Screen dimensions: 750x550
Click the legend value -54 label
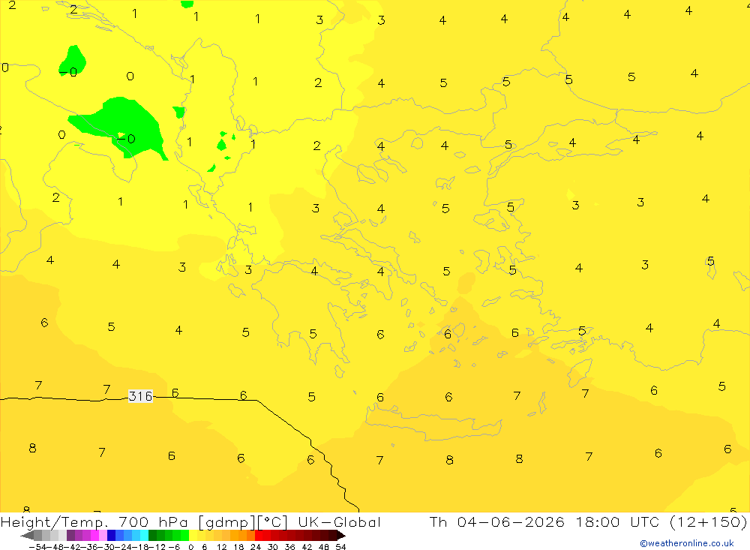coord(37,547)
